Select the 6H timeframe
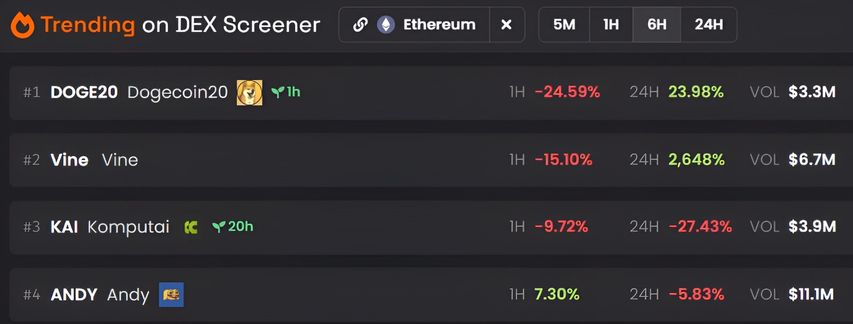Screen dimensions: 853x324 pos(657,24)
